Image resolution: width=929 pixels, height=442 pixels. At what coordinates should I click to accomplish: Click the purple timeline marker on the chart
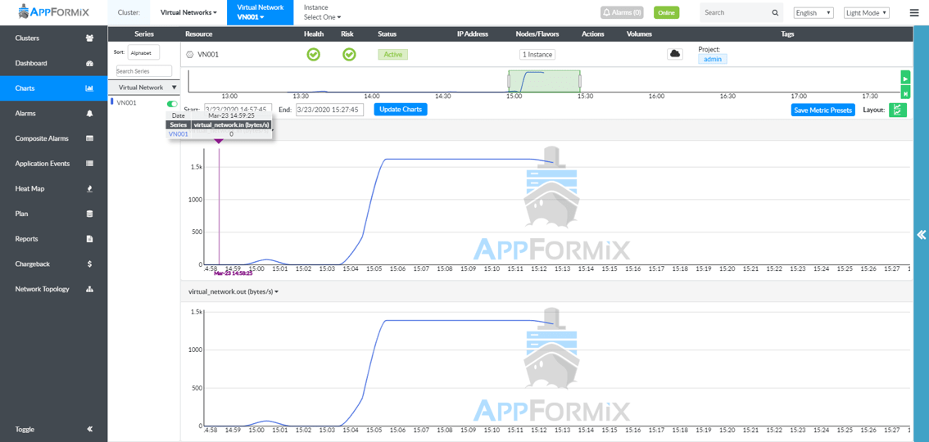(220, 142)
